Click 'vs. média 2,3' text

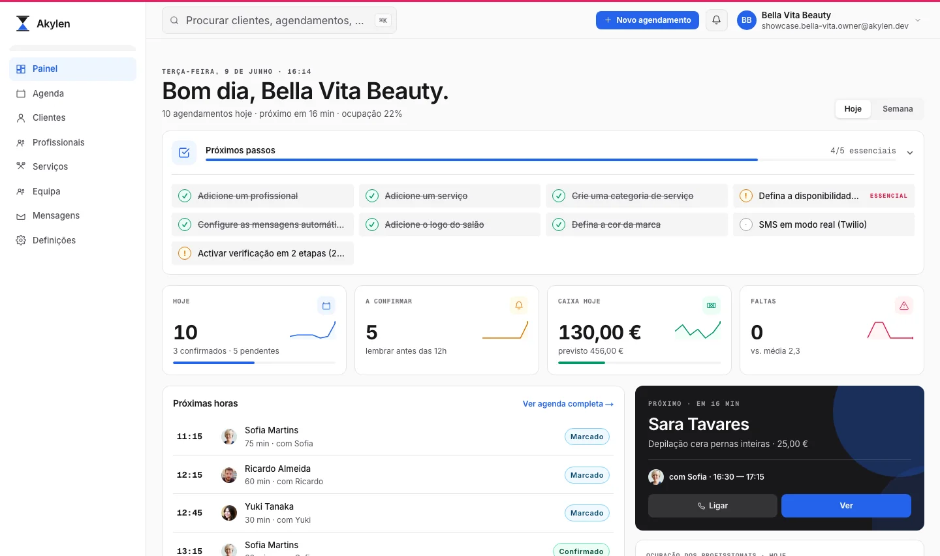pos(775,351)
